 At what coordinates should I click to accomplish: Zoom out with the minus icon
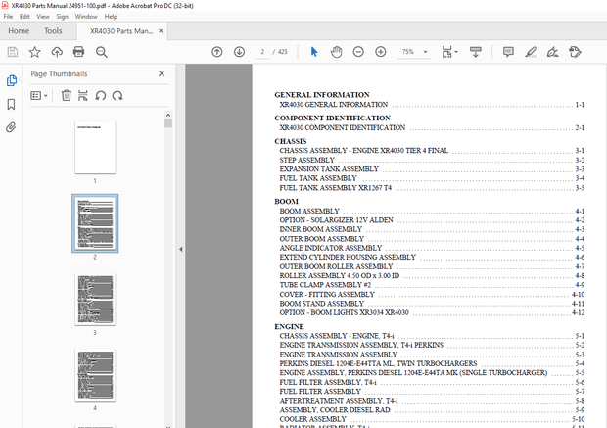[x=358, y=52]
